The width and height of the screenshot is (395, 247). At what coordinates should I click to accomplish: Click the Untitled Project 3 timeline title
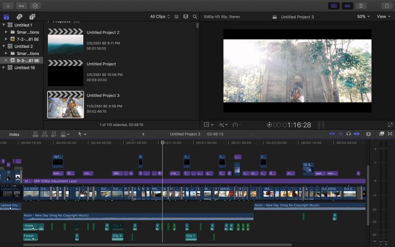[x=185, y=134]
